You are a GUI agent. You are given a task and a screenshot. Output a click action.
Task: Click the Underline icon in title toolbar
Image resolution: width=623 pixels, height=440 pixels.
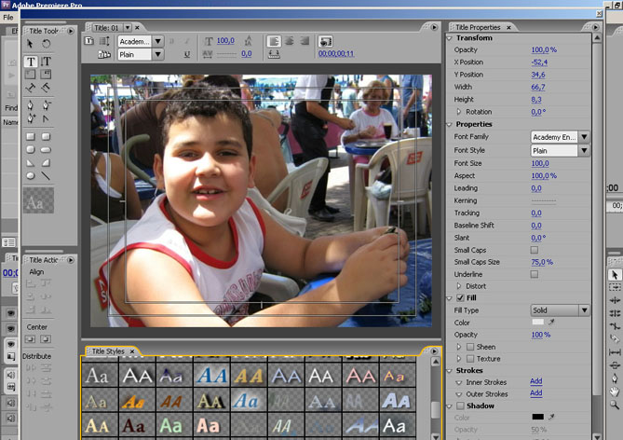187,55
